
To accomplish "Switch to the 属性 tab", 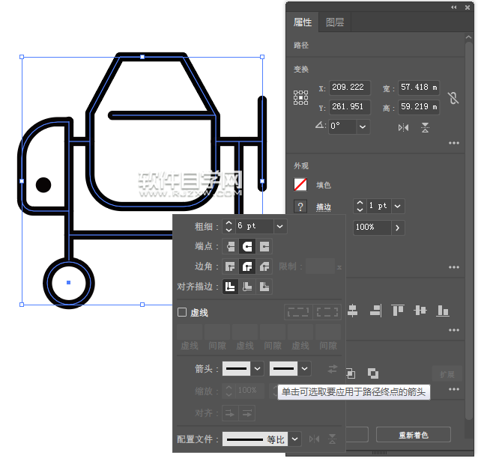I will click(303, 22).
